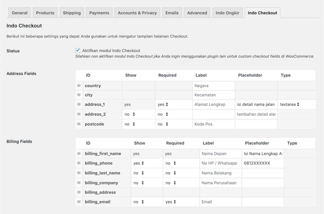The image size is (324, 214).
Task: Open the Show dropdown for billing_email
Action: click(x=139, y=202)
